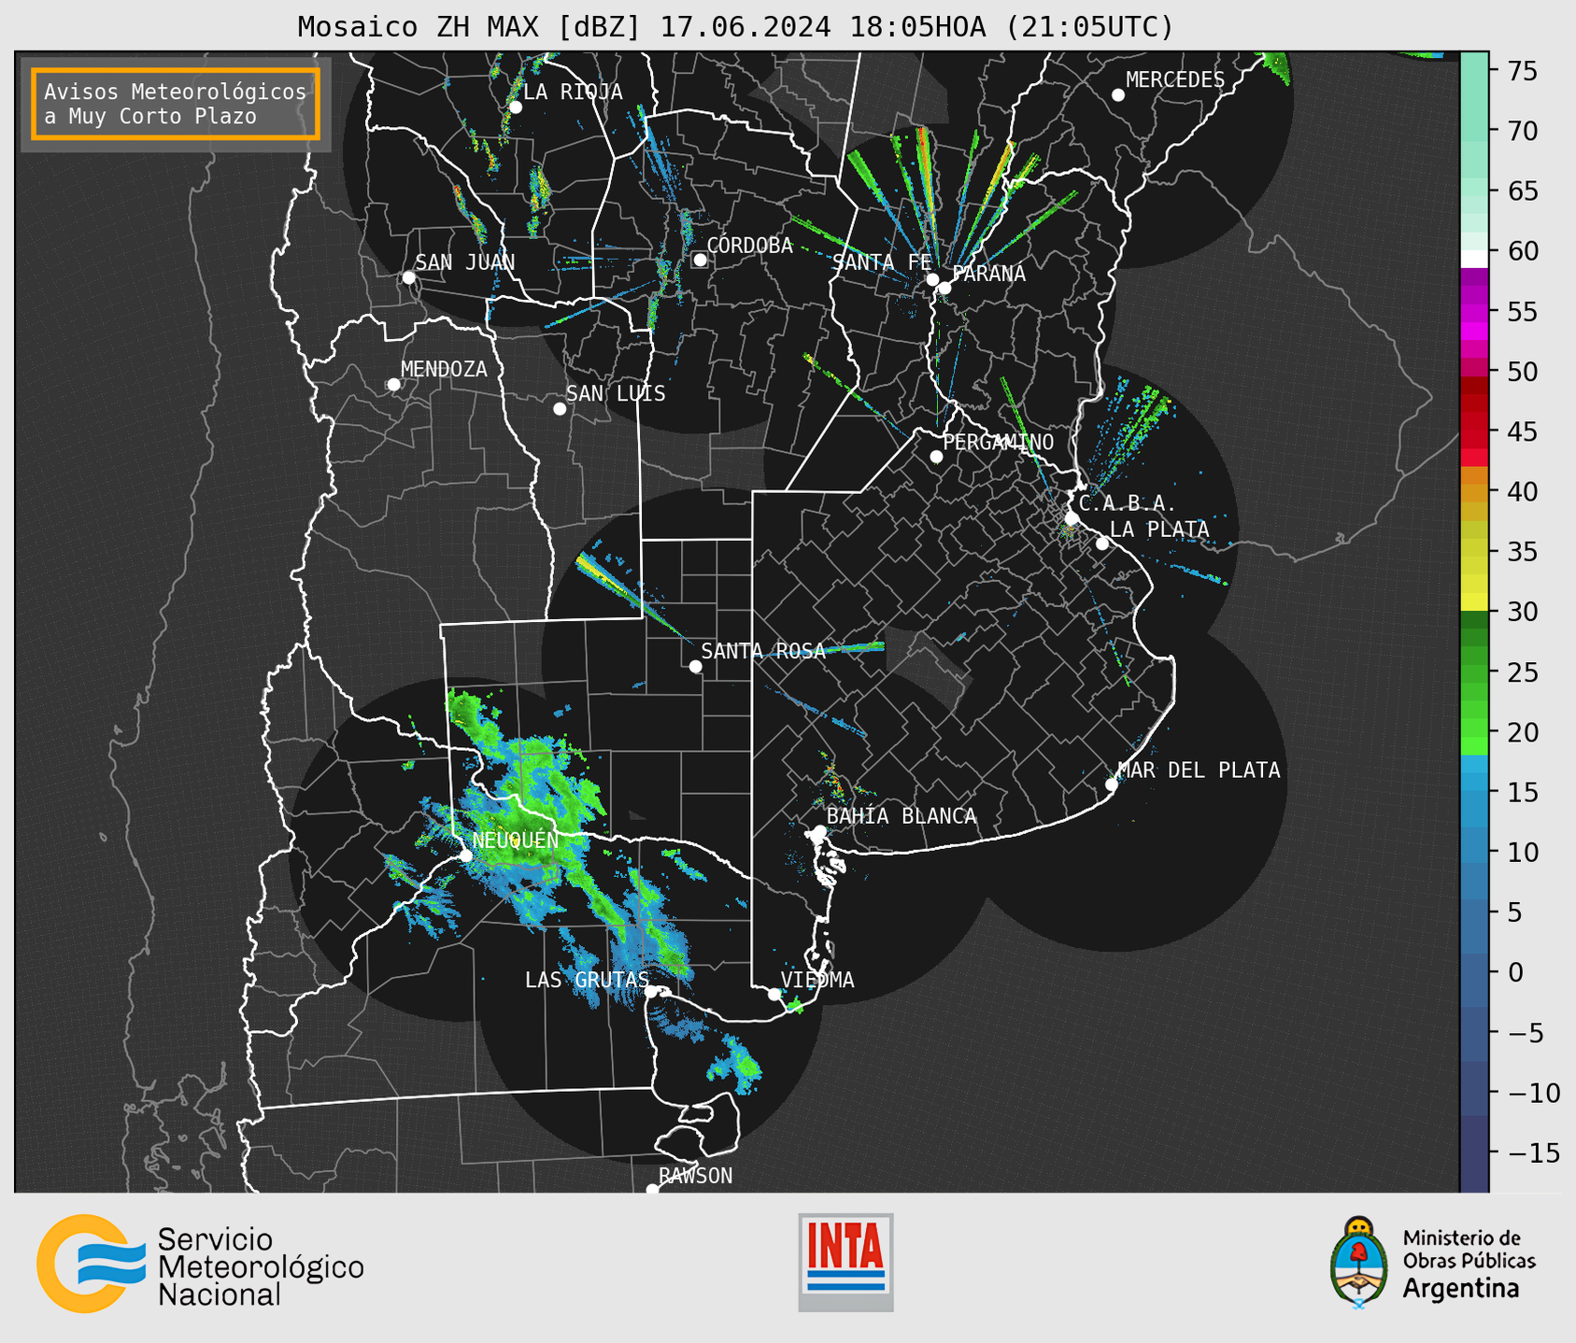This screenshot has width=1576, height=1343.
Task: Click the LA RIOJA city marker
Action: (x=516, y=107)
